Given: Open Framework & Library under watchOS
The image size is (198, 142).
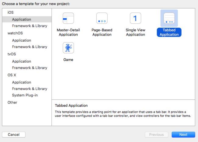Looking at the screenshot, I should (x=30, y=47).
